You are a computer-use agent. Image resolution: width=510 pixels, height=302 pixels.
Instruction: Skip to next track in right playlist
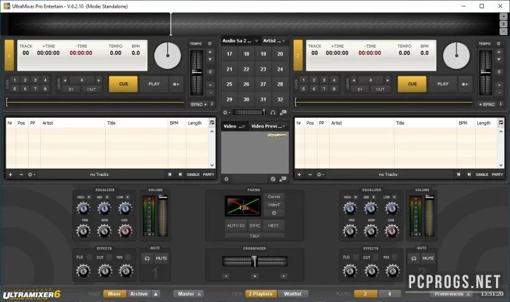pyautogui.click(x=469, y=175)
